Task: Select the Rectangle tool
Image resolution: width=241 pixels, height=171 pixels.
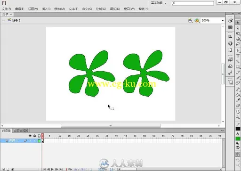Action: coord(238,67)
